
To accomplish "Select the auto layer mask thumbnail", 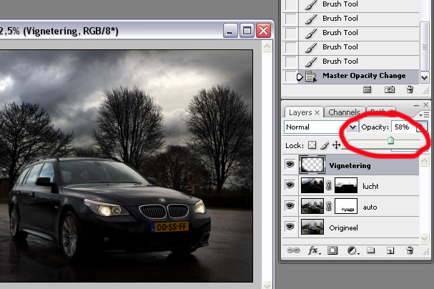I will 346,206.
